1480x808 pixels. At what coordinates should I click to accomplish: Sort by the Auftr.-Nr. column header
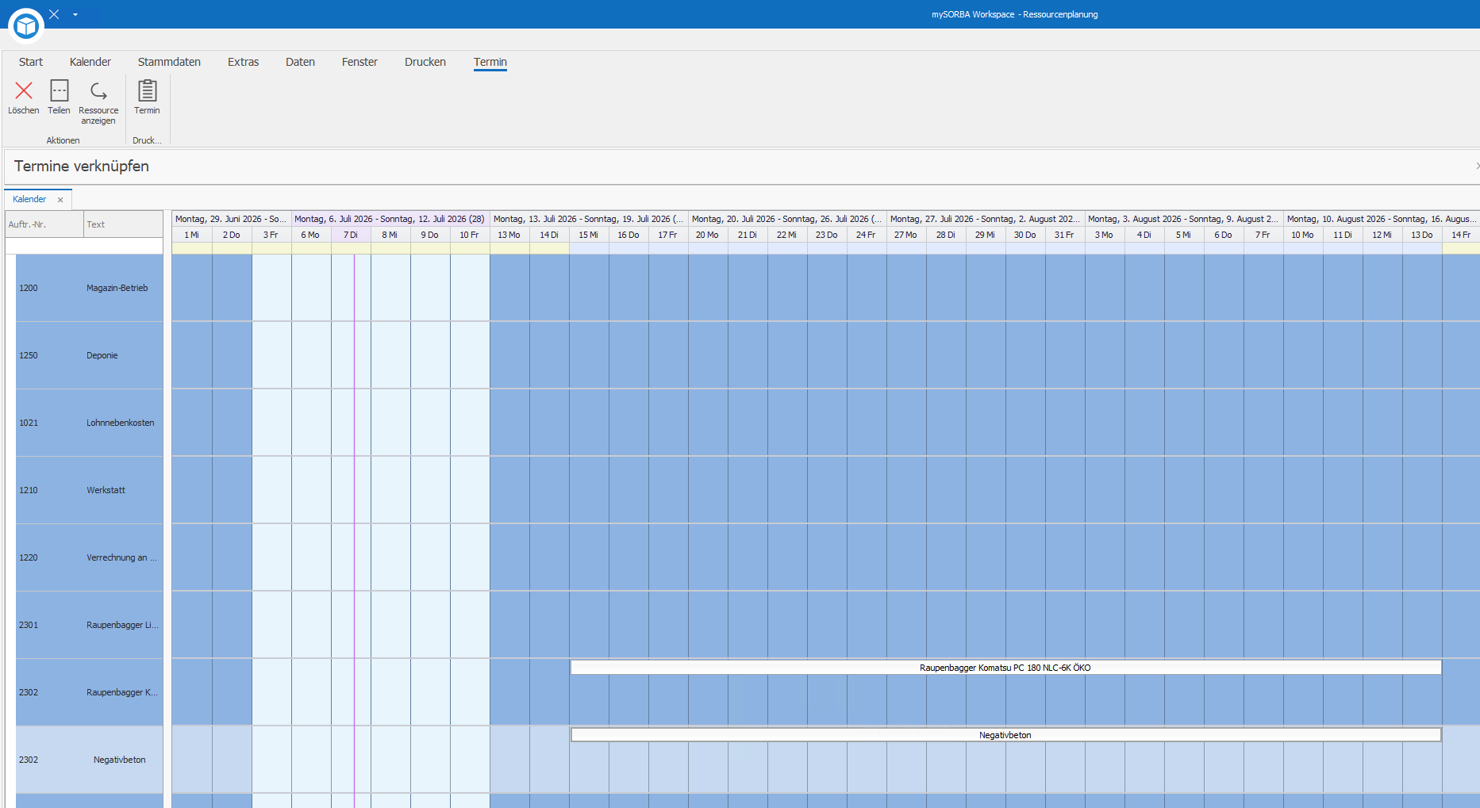(44, 224)
